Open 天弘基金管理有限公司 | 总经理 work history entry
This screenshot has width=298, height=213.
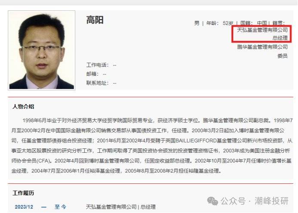(x=121, y=207)
